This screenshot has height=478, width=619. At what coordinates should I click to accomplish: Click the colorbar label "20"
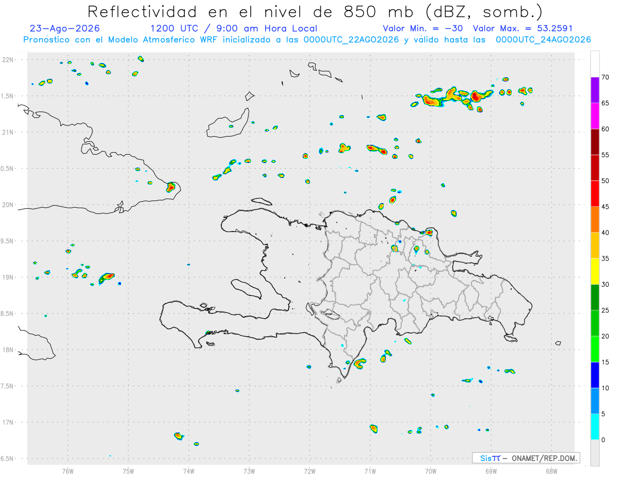coord(606,336)
